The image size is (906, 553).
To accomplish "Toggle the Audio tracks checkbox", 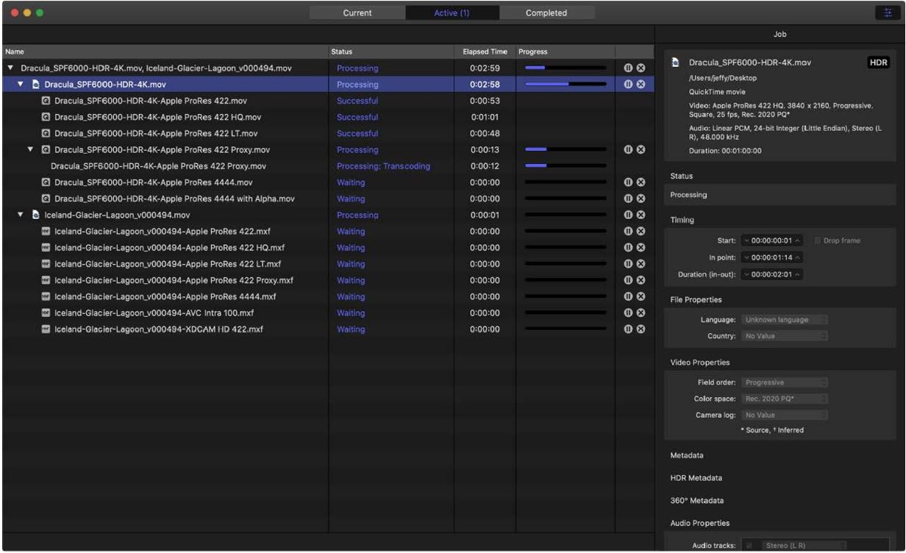I will 750,546.
